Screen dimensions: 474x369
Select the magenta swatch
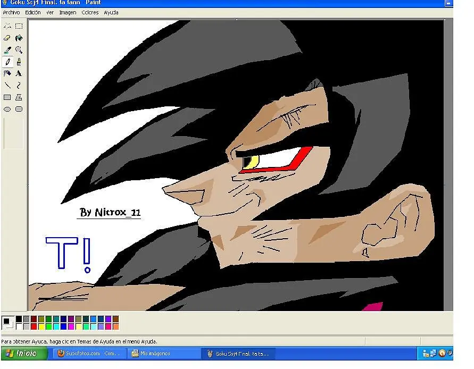[71, 326]
